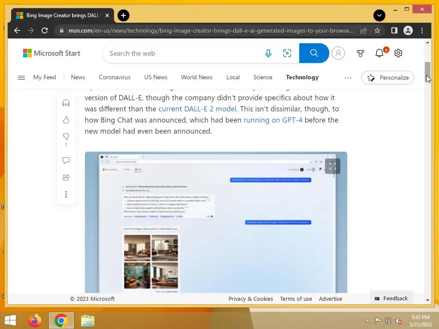Open the US News category
The height and width of the screenshot is (329, 439).
[156, 77]
